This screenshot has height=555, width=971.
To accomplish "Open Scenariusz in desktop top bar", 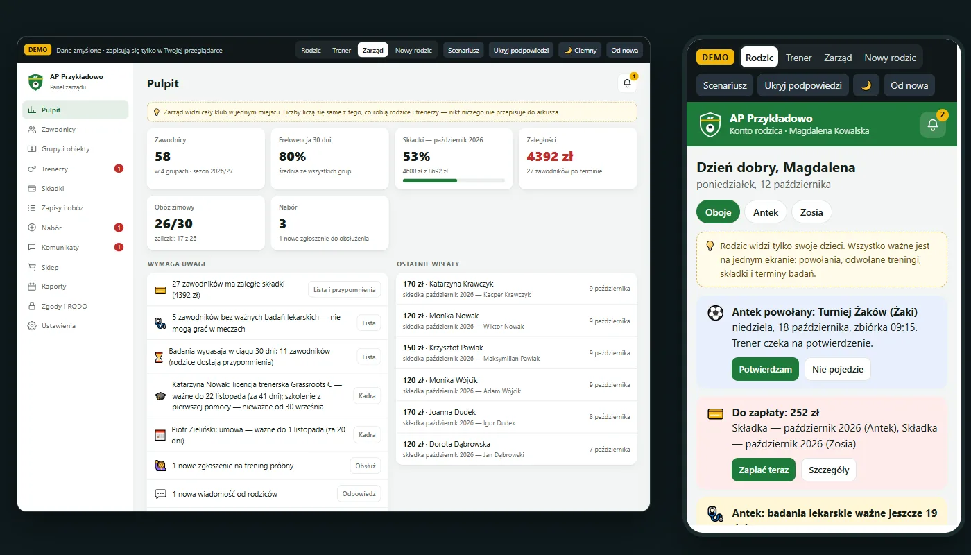I will tap(463, 51).
